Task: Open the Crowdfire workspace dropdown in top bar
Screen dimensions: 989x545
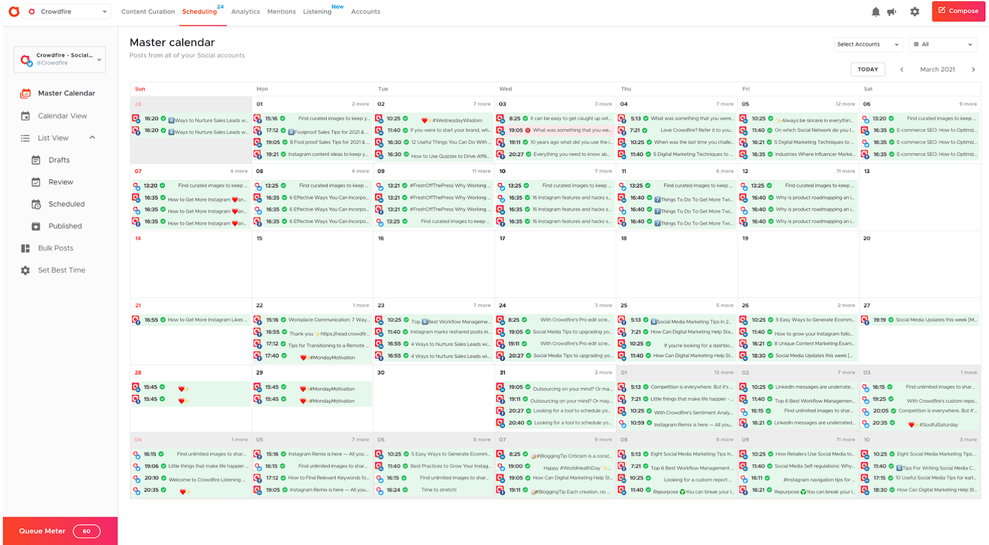Action: pyautogui.click(x=67, y=12)
